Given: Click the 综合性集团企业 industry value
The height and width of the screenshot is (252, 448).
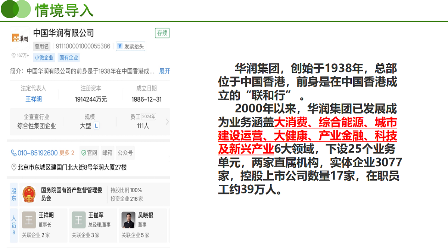Looking at the screenshot, I should pos(37,126).
